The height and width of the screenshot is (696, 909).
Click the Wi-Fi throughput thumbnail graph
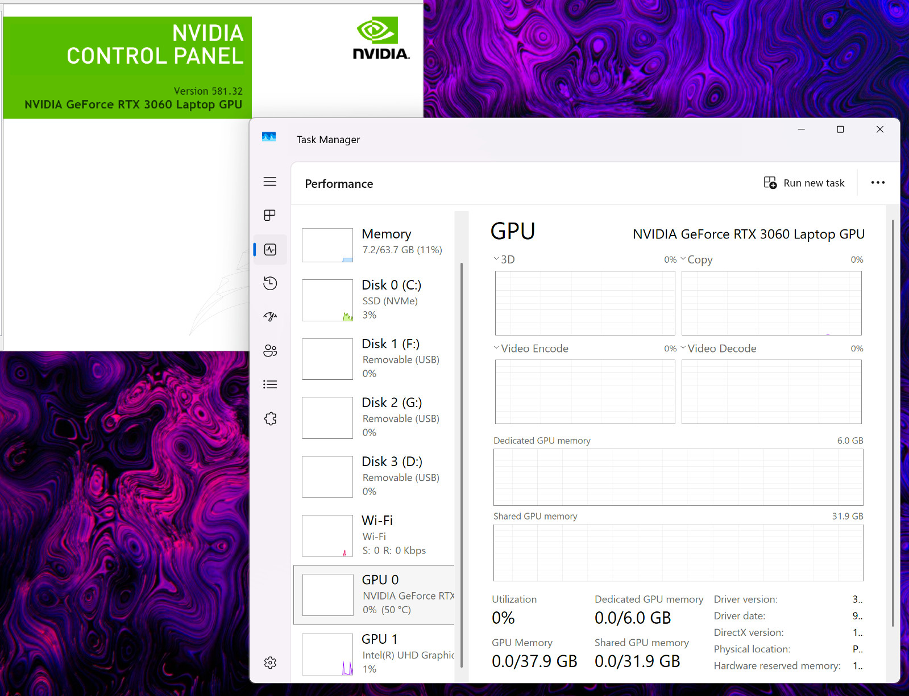(327, 536)
